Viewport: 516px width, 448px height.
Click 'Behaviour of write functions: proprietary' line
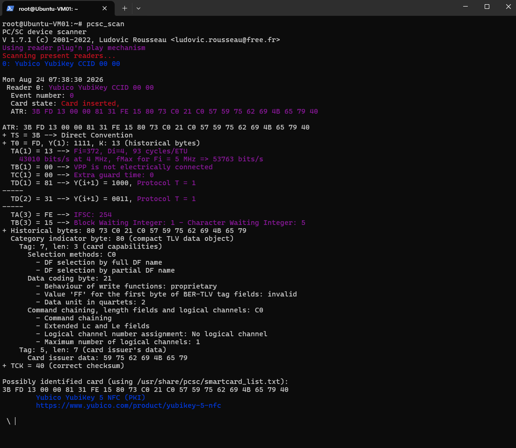(x=126, y=287)
